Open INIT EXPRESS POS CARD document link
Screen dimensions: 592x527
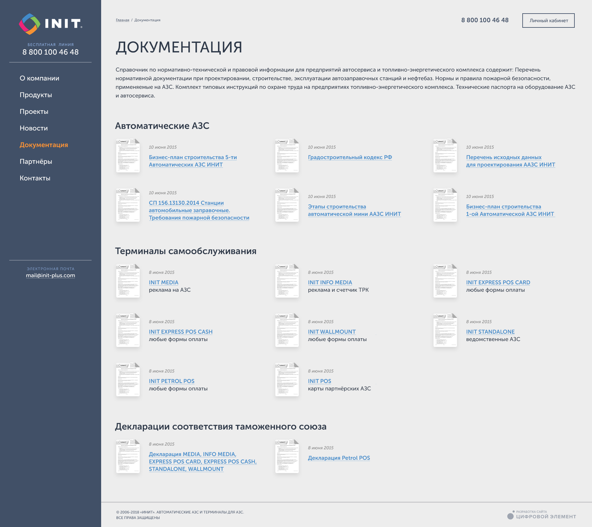[498, 282]
